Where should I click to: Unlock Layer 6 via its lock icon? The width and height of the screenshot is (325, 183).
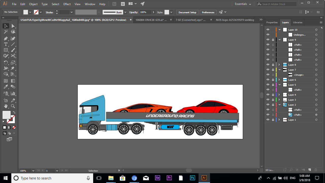tap(273, 80)
